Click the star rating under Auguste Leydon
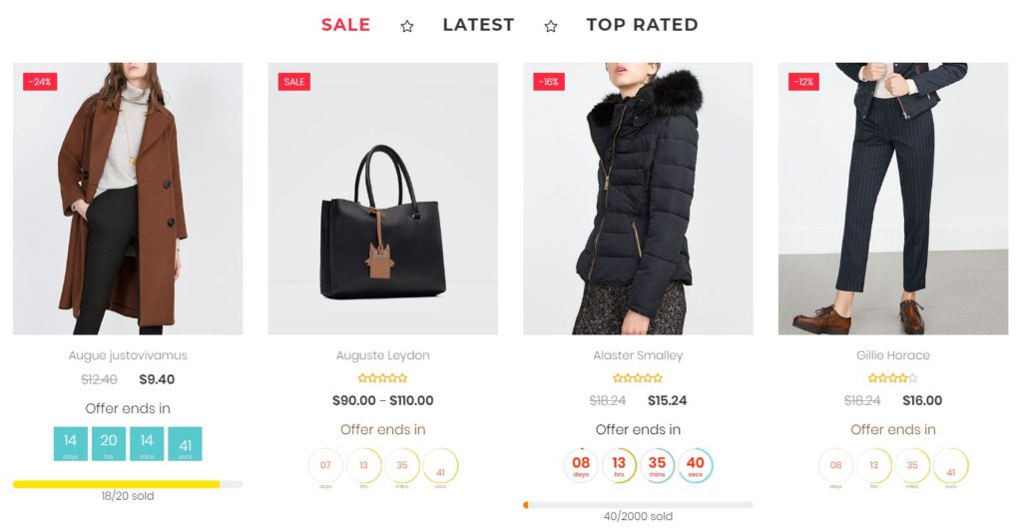Image resolution: width=1022 pixels, height=531 pixels. coord(382,378)
